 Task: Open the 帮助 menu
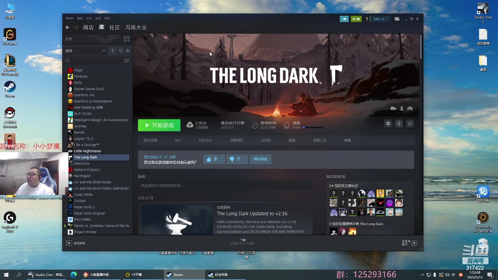point(107,18)
